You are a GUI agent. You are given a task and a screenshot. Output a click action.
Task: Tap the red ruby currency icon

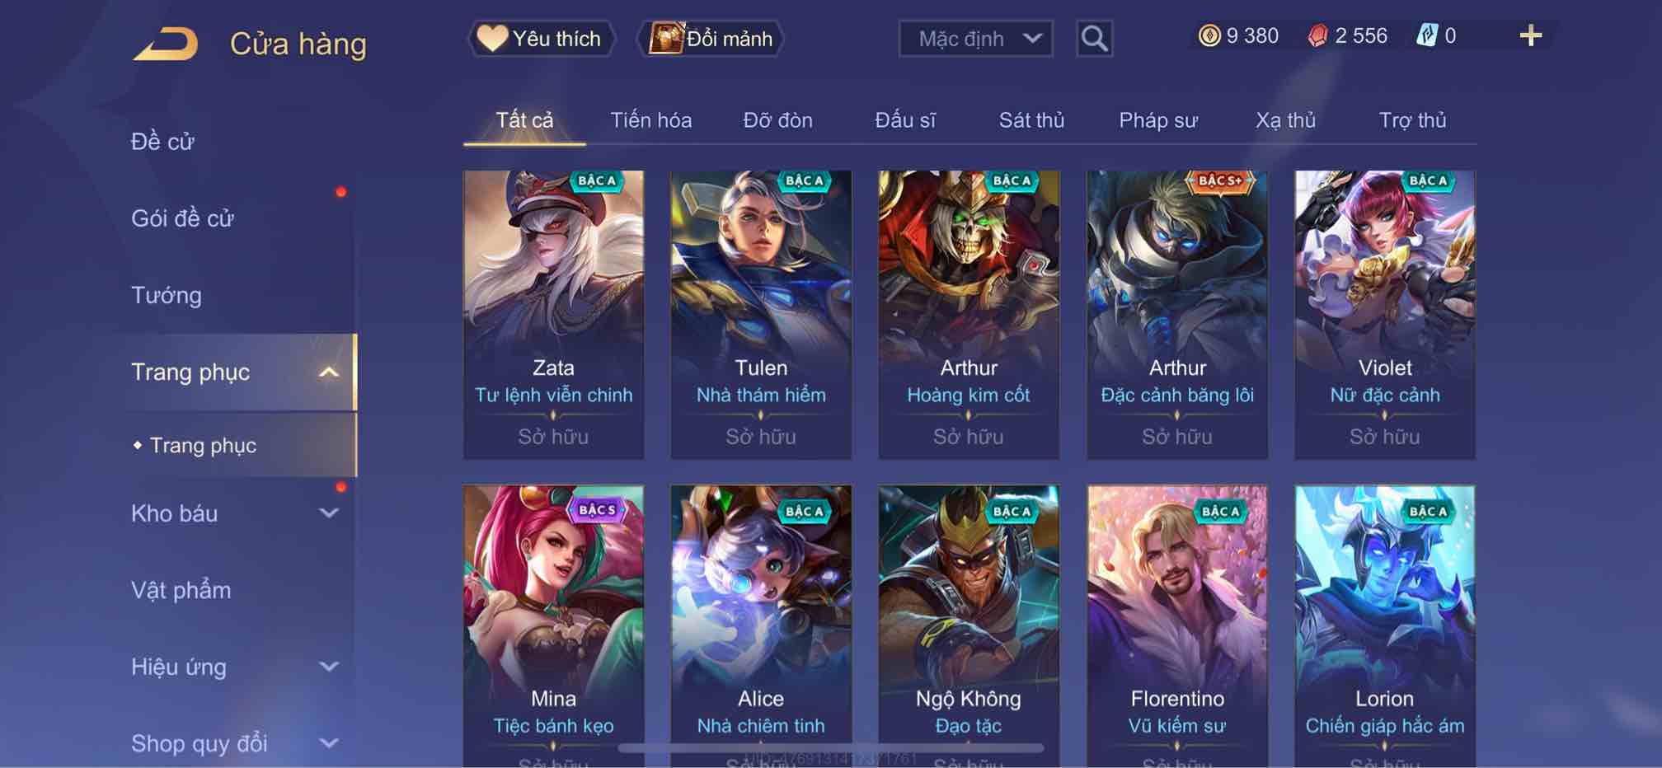tap(1317, 35)
